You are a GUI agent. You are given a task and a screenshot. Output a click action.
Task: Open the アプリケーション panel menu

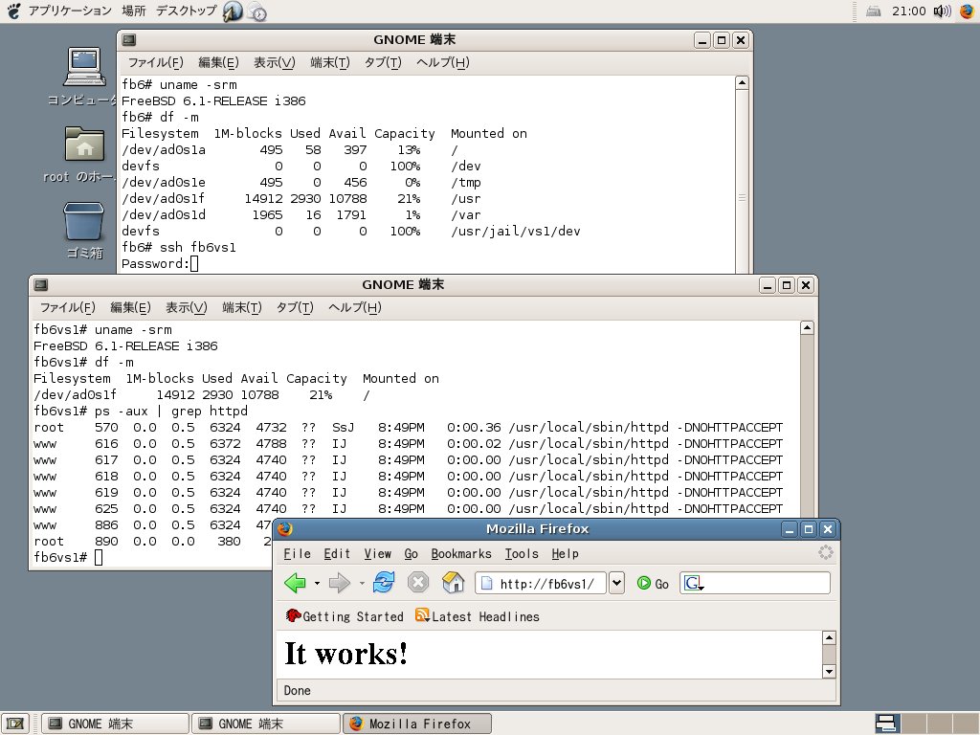point(69,11)
